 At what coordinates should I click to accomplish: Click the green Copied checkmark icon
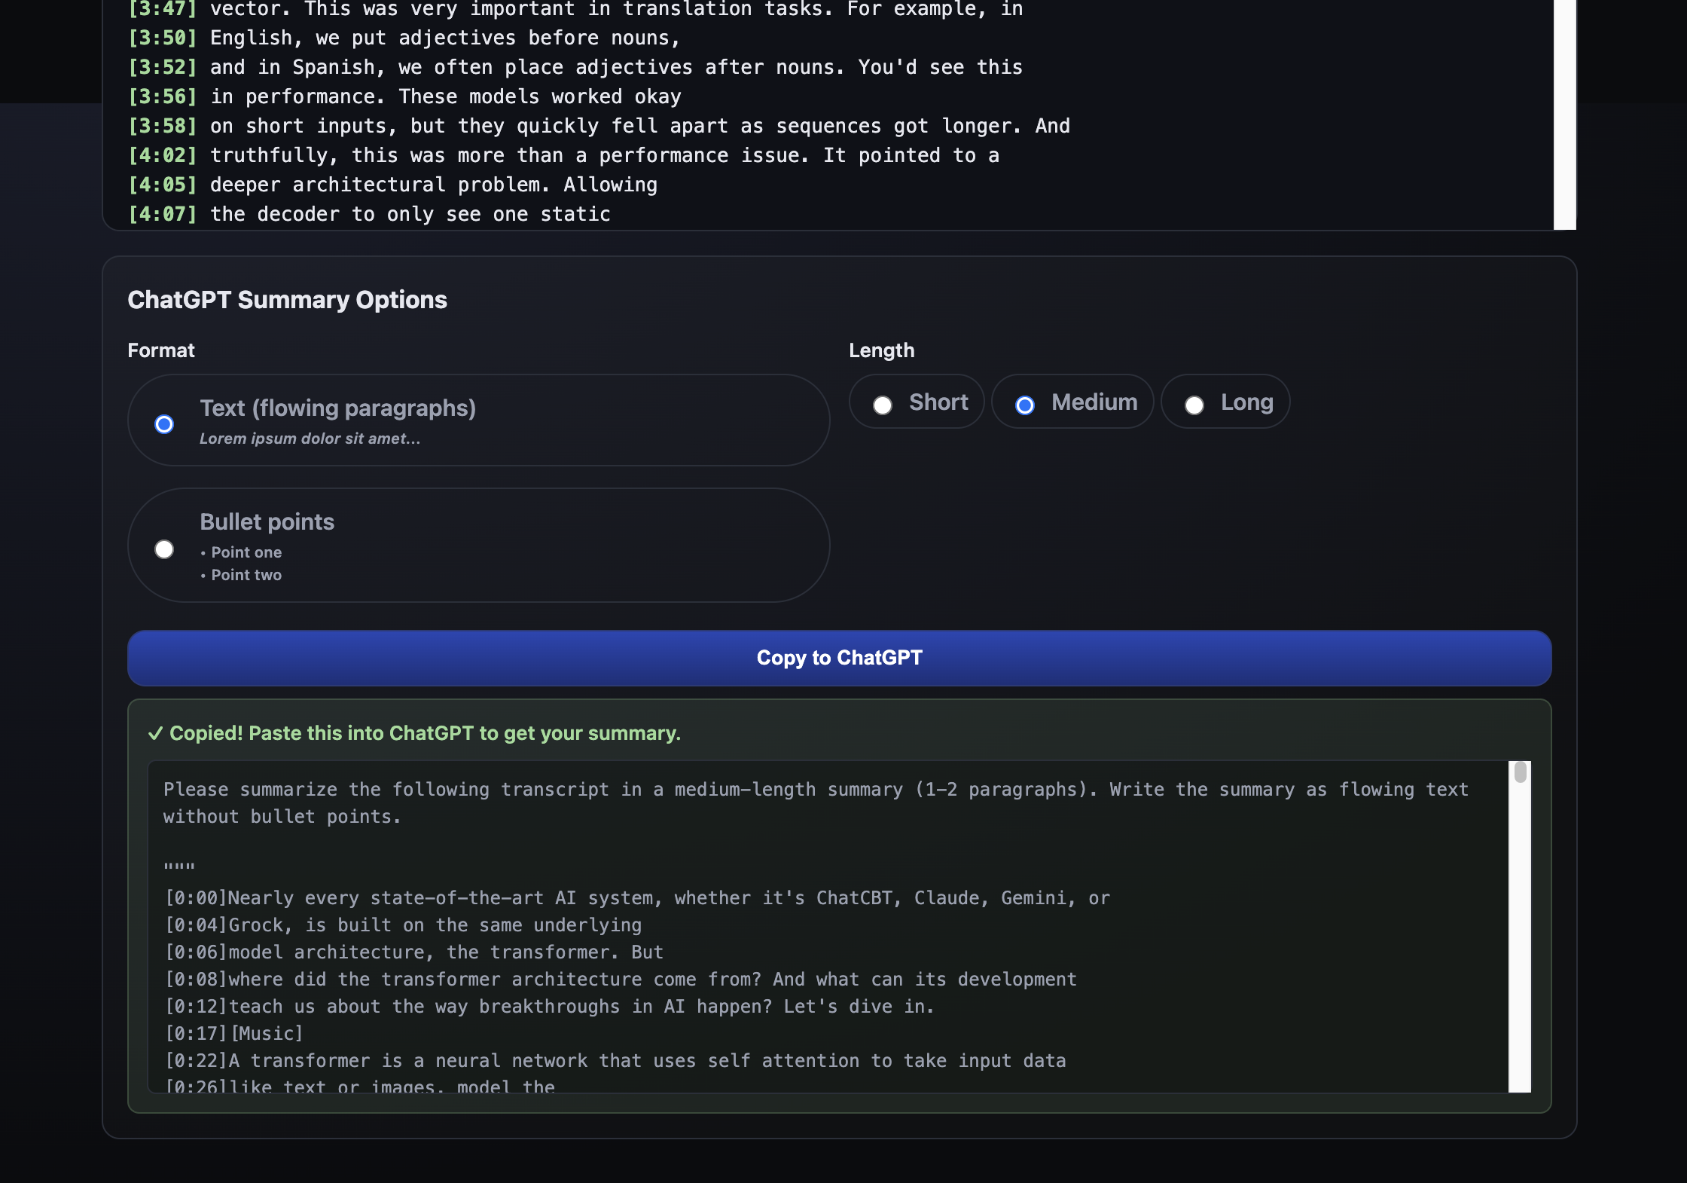coord(155,733)
